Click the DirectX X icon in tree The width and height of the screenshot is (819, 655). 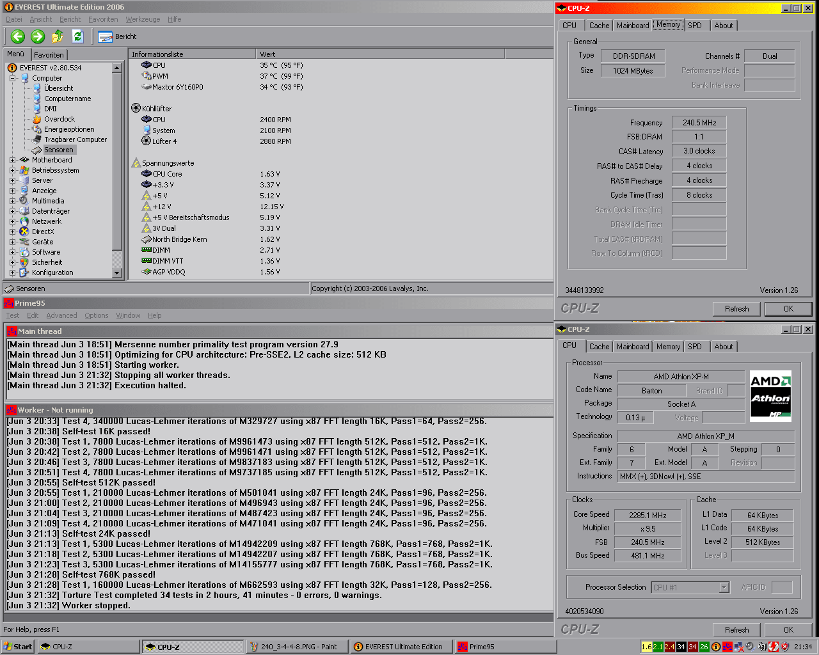pos(24,232)
